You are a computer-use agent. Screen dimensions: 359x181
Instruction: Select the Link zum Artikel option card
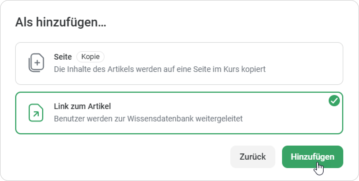179,113
